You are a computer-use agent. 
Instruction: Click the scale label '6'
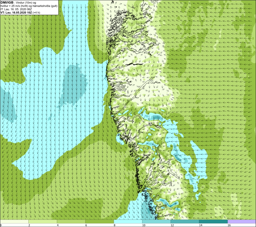86,225
